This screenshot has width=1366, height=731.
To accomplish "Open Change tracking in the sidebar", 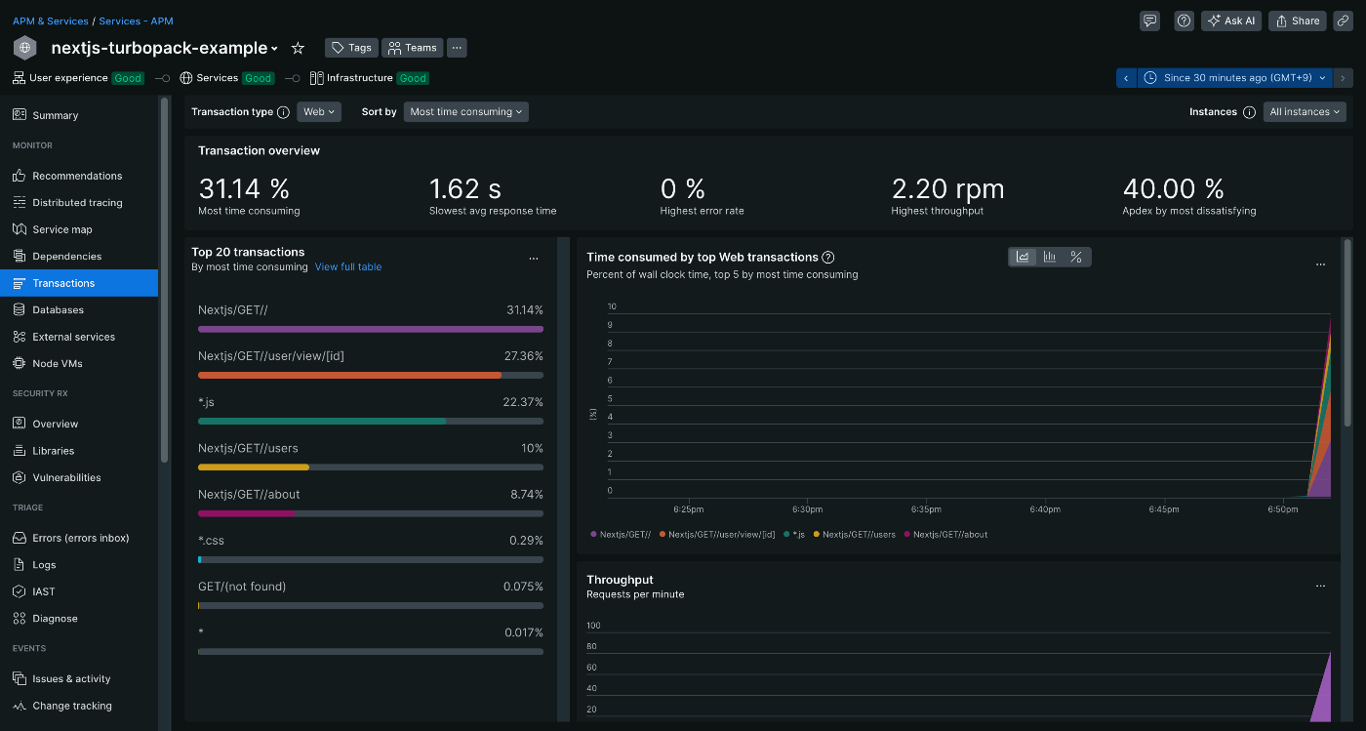I will (79, 706).
